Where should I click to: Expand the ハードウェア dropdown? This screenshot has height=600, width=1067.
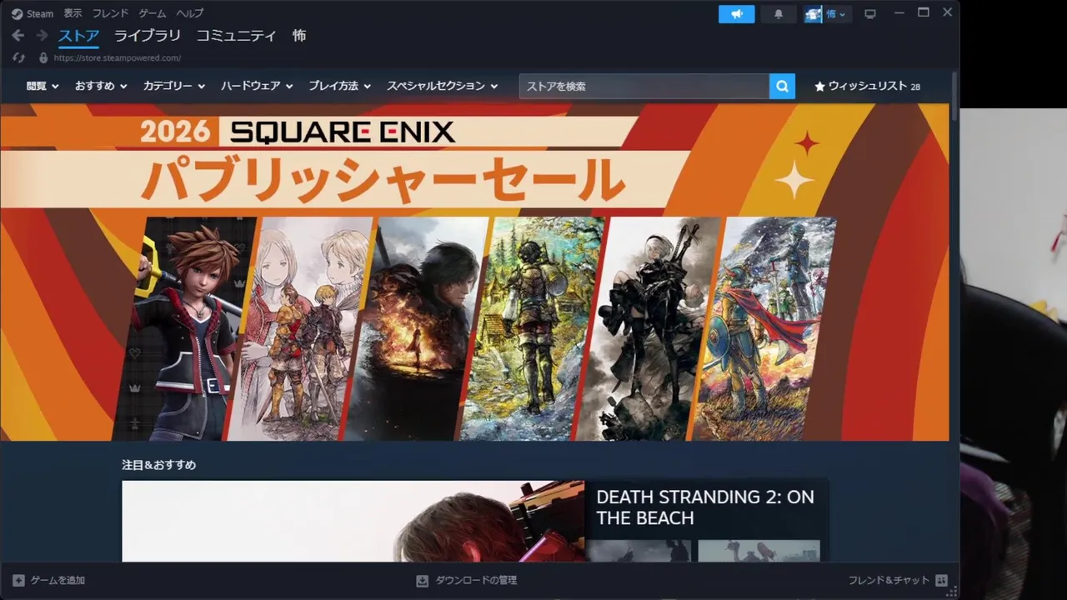pos(257,86)
